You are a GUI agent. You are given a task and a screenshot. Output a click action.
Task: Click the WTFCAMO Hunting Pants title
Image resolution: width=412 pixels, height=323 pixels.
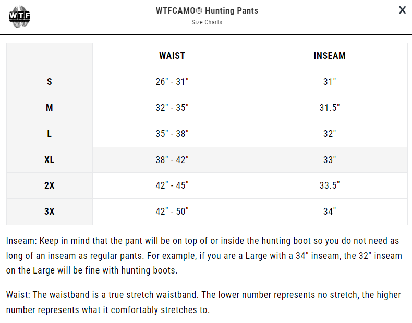point(207,10)
